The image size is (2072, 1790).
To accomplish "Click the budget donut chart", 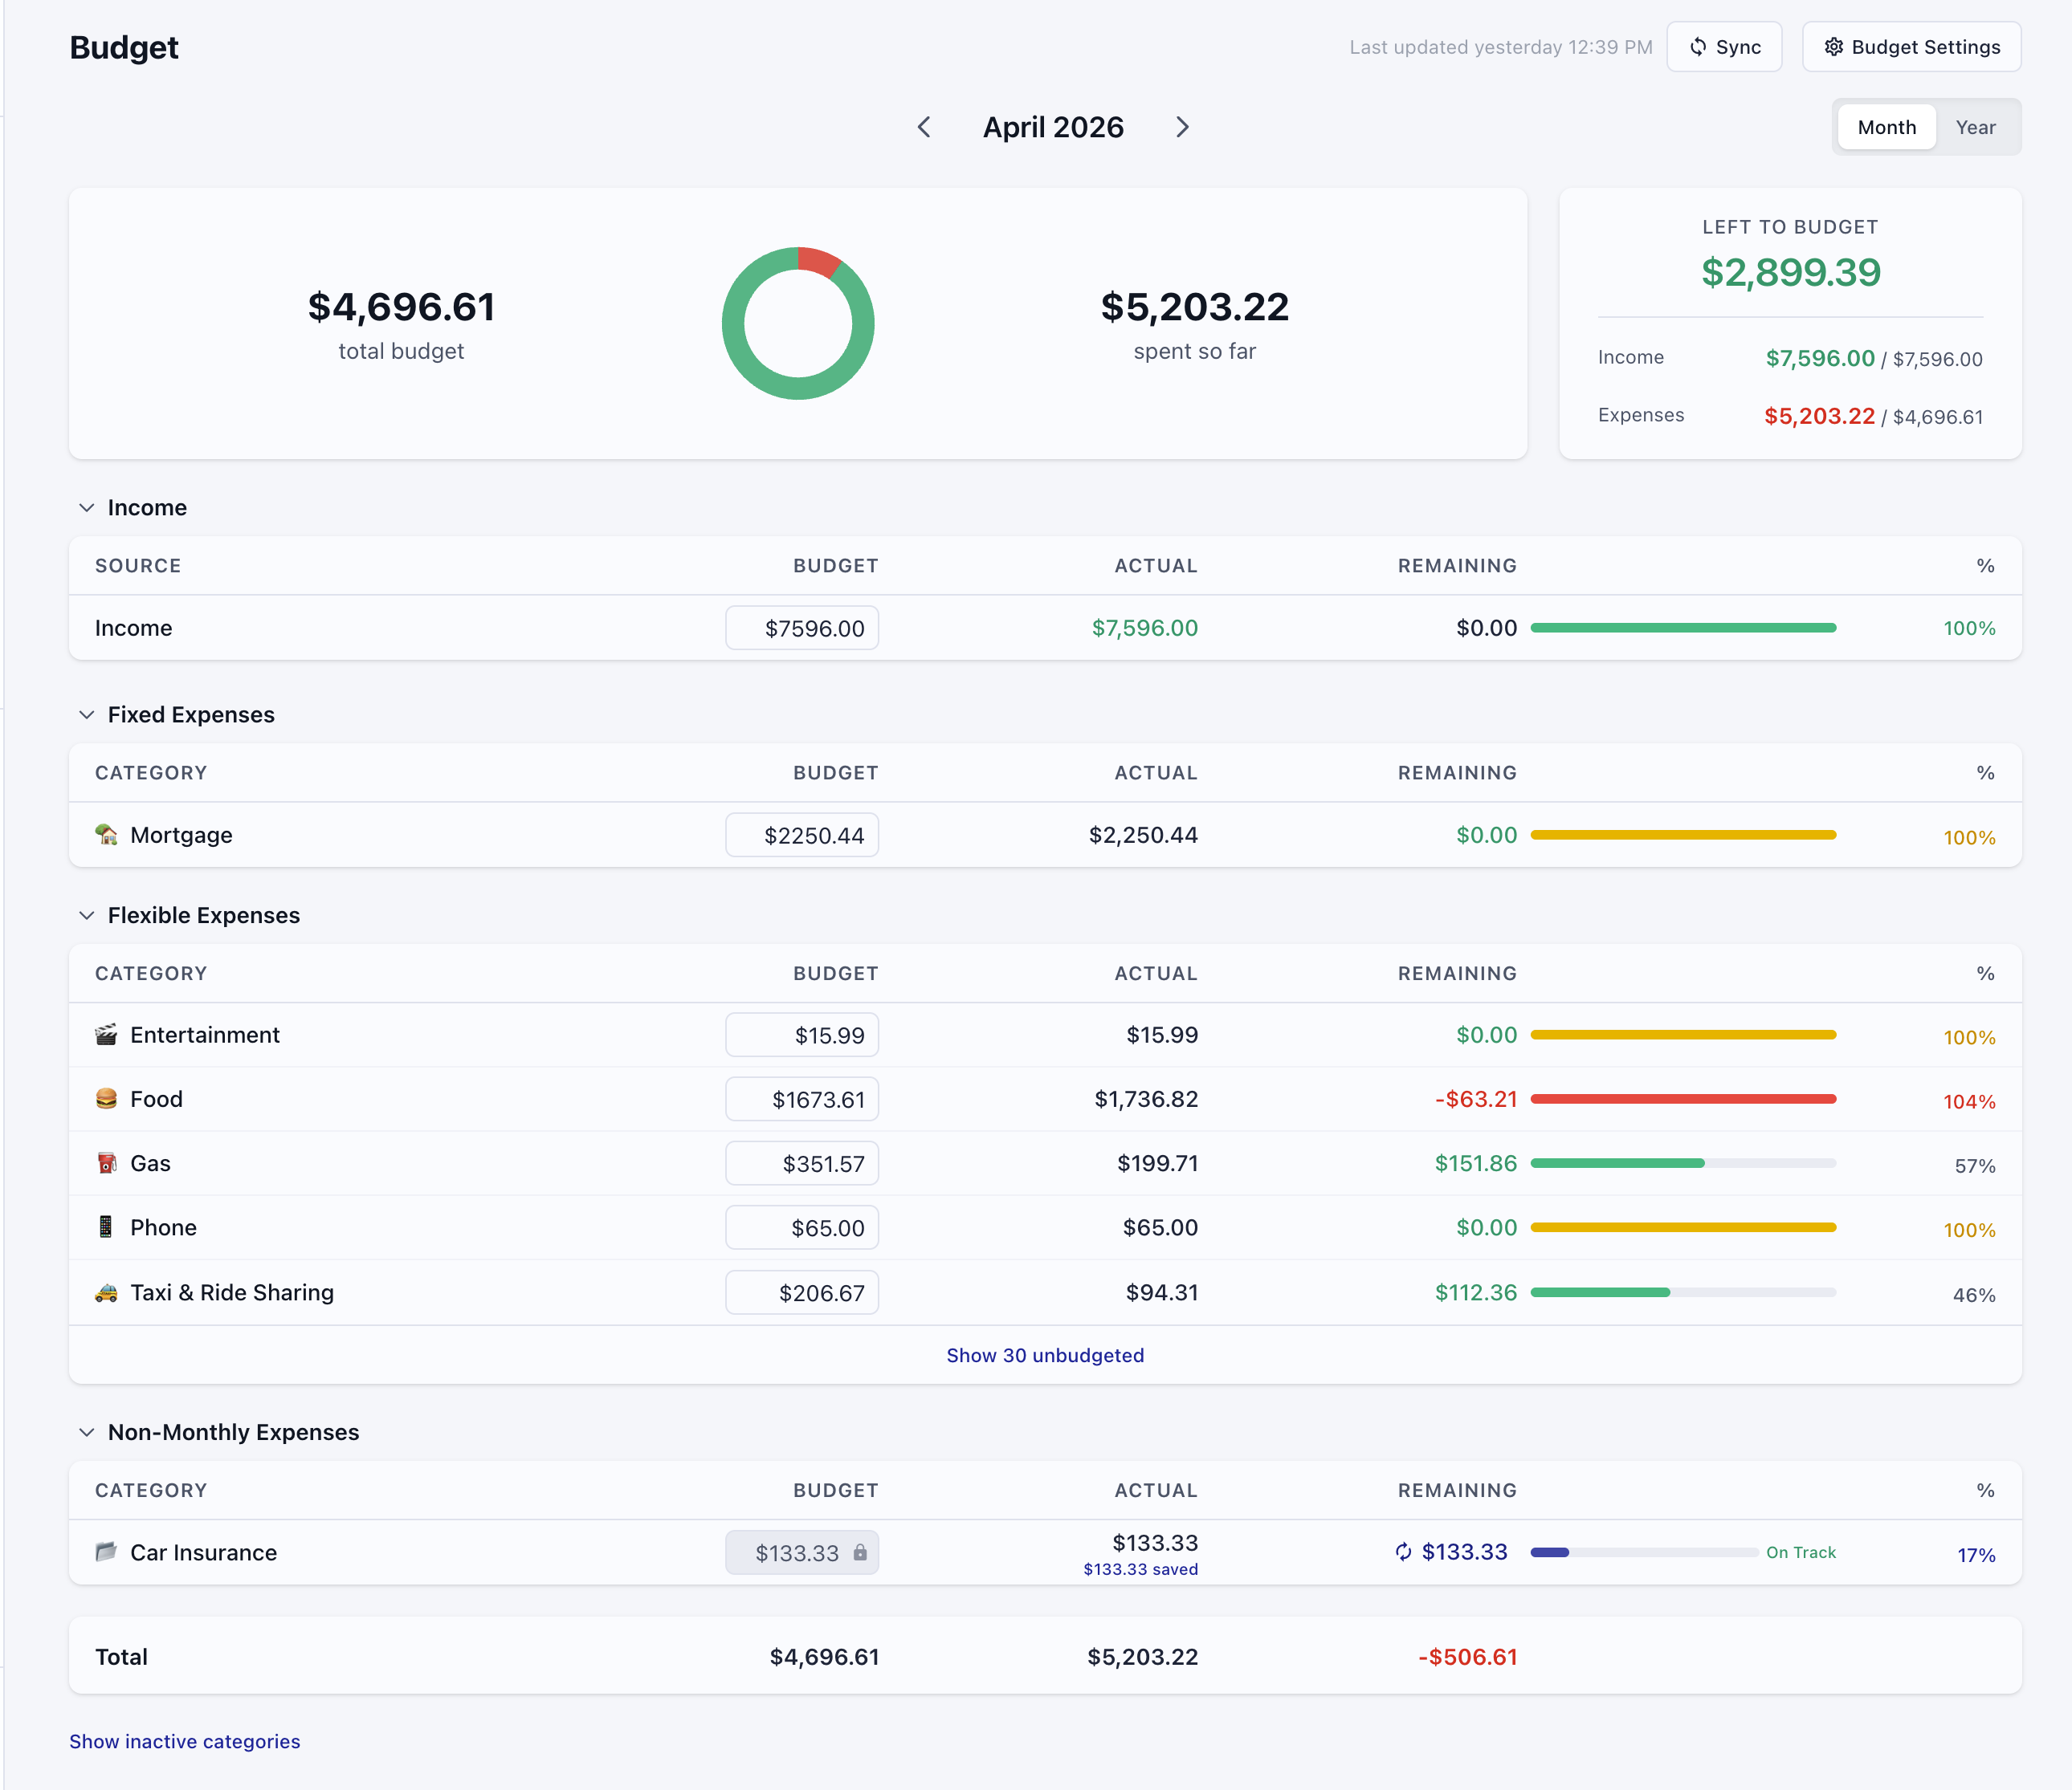I will coord(798,323).
